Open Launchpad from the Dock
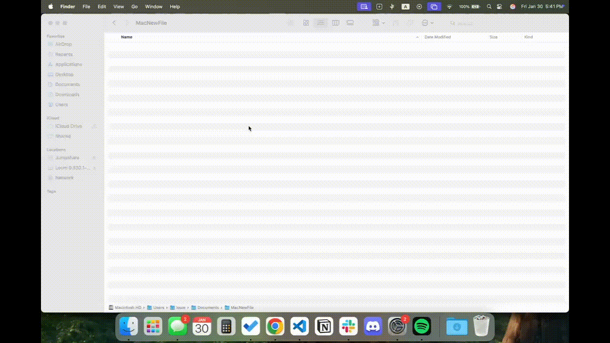 coord(153,326)
